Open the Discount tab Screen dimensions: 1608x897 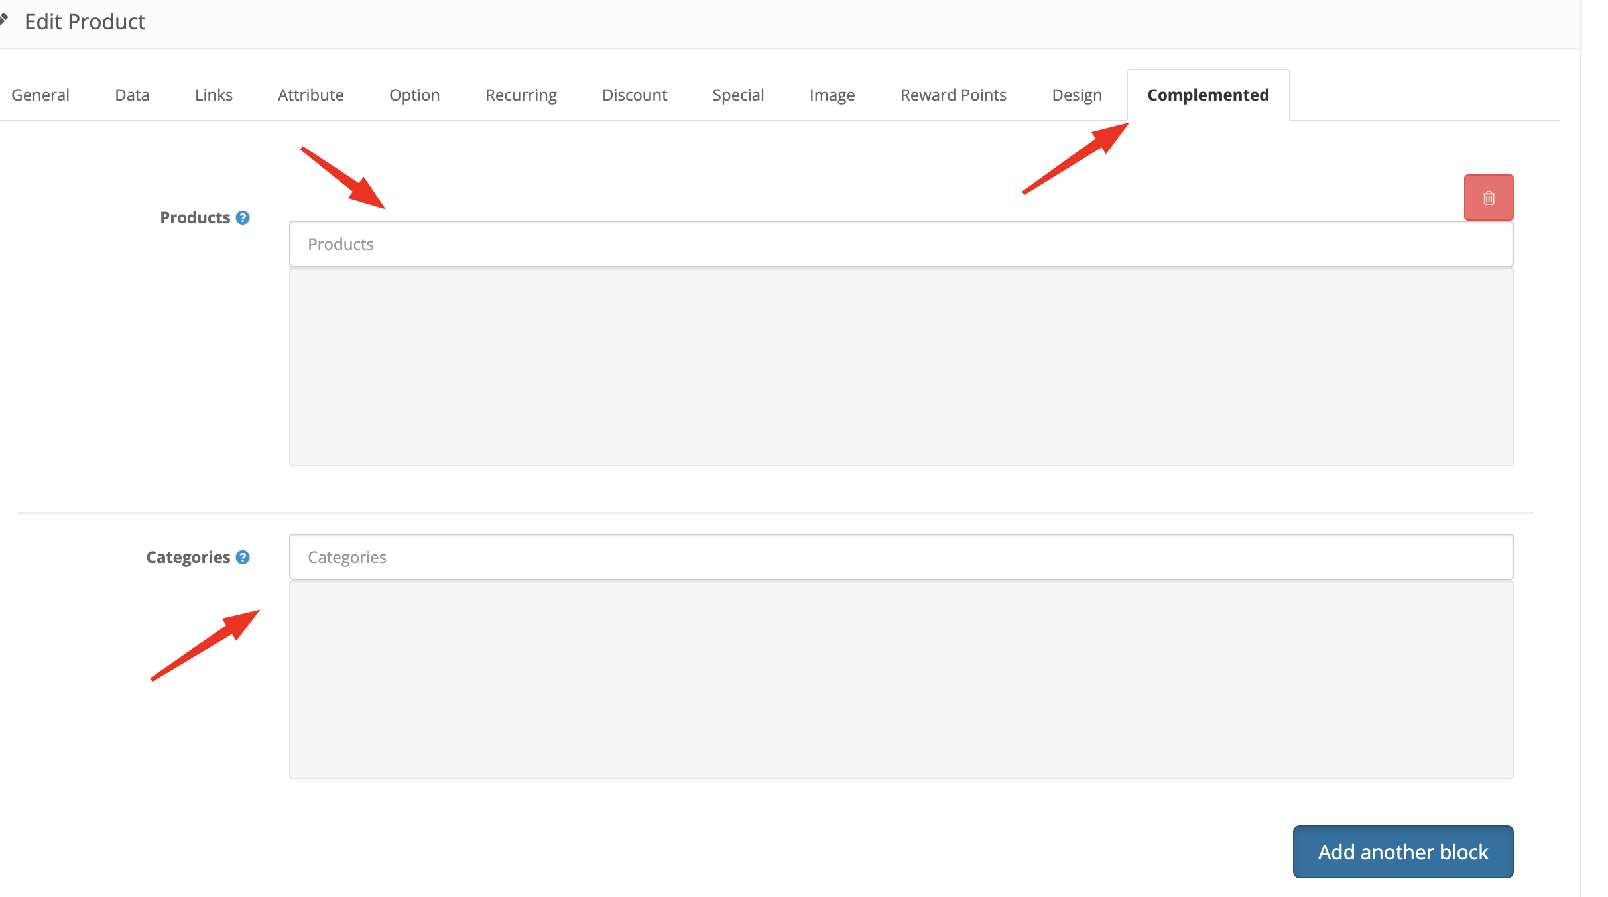point(634,95)
